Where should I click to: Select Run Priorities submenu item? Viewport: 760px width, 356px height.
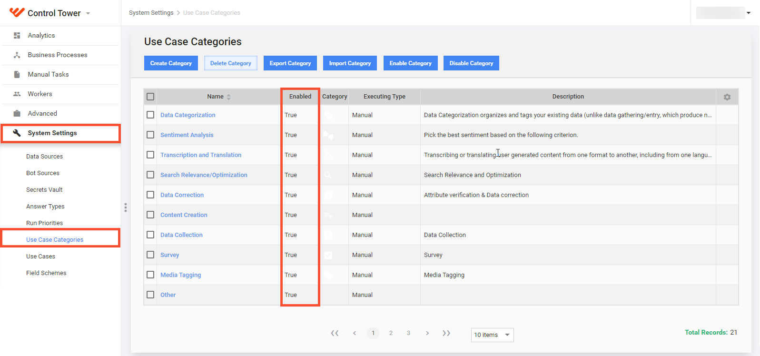tap(44, 223)
